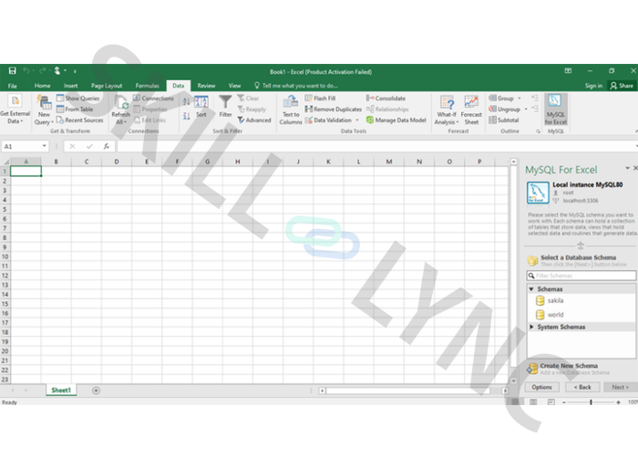This screenshot has width=638, height=469.
Task: Select the Sheet1 tab
Action: point(61,391)
